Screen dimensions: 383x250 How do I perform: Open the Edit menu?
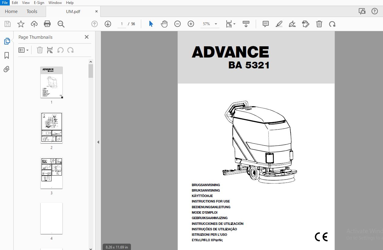[15, 2]
